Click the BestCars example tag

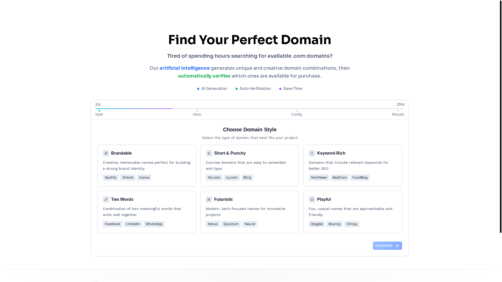340,178
